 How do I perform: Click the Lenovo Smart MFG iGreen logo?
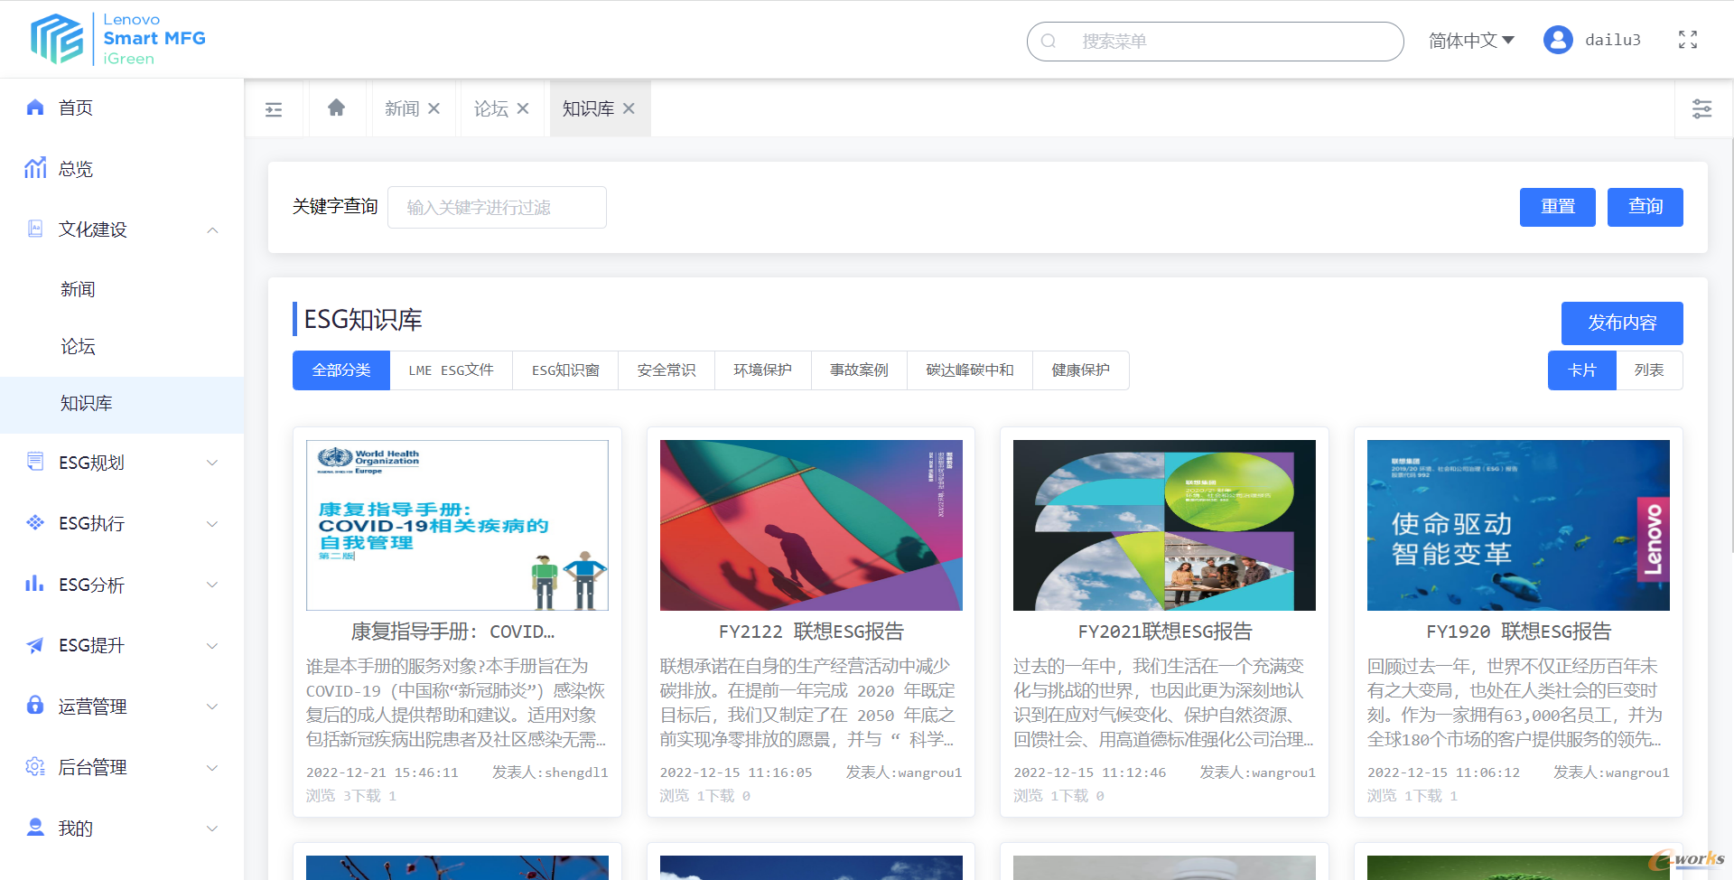point(118,39)
